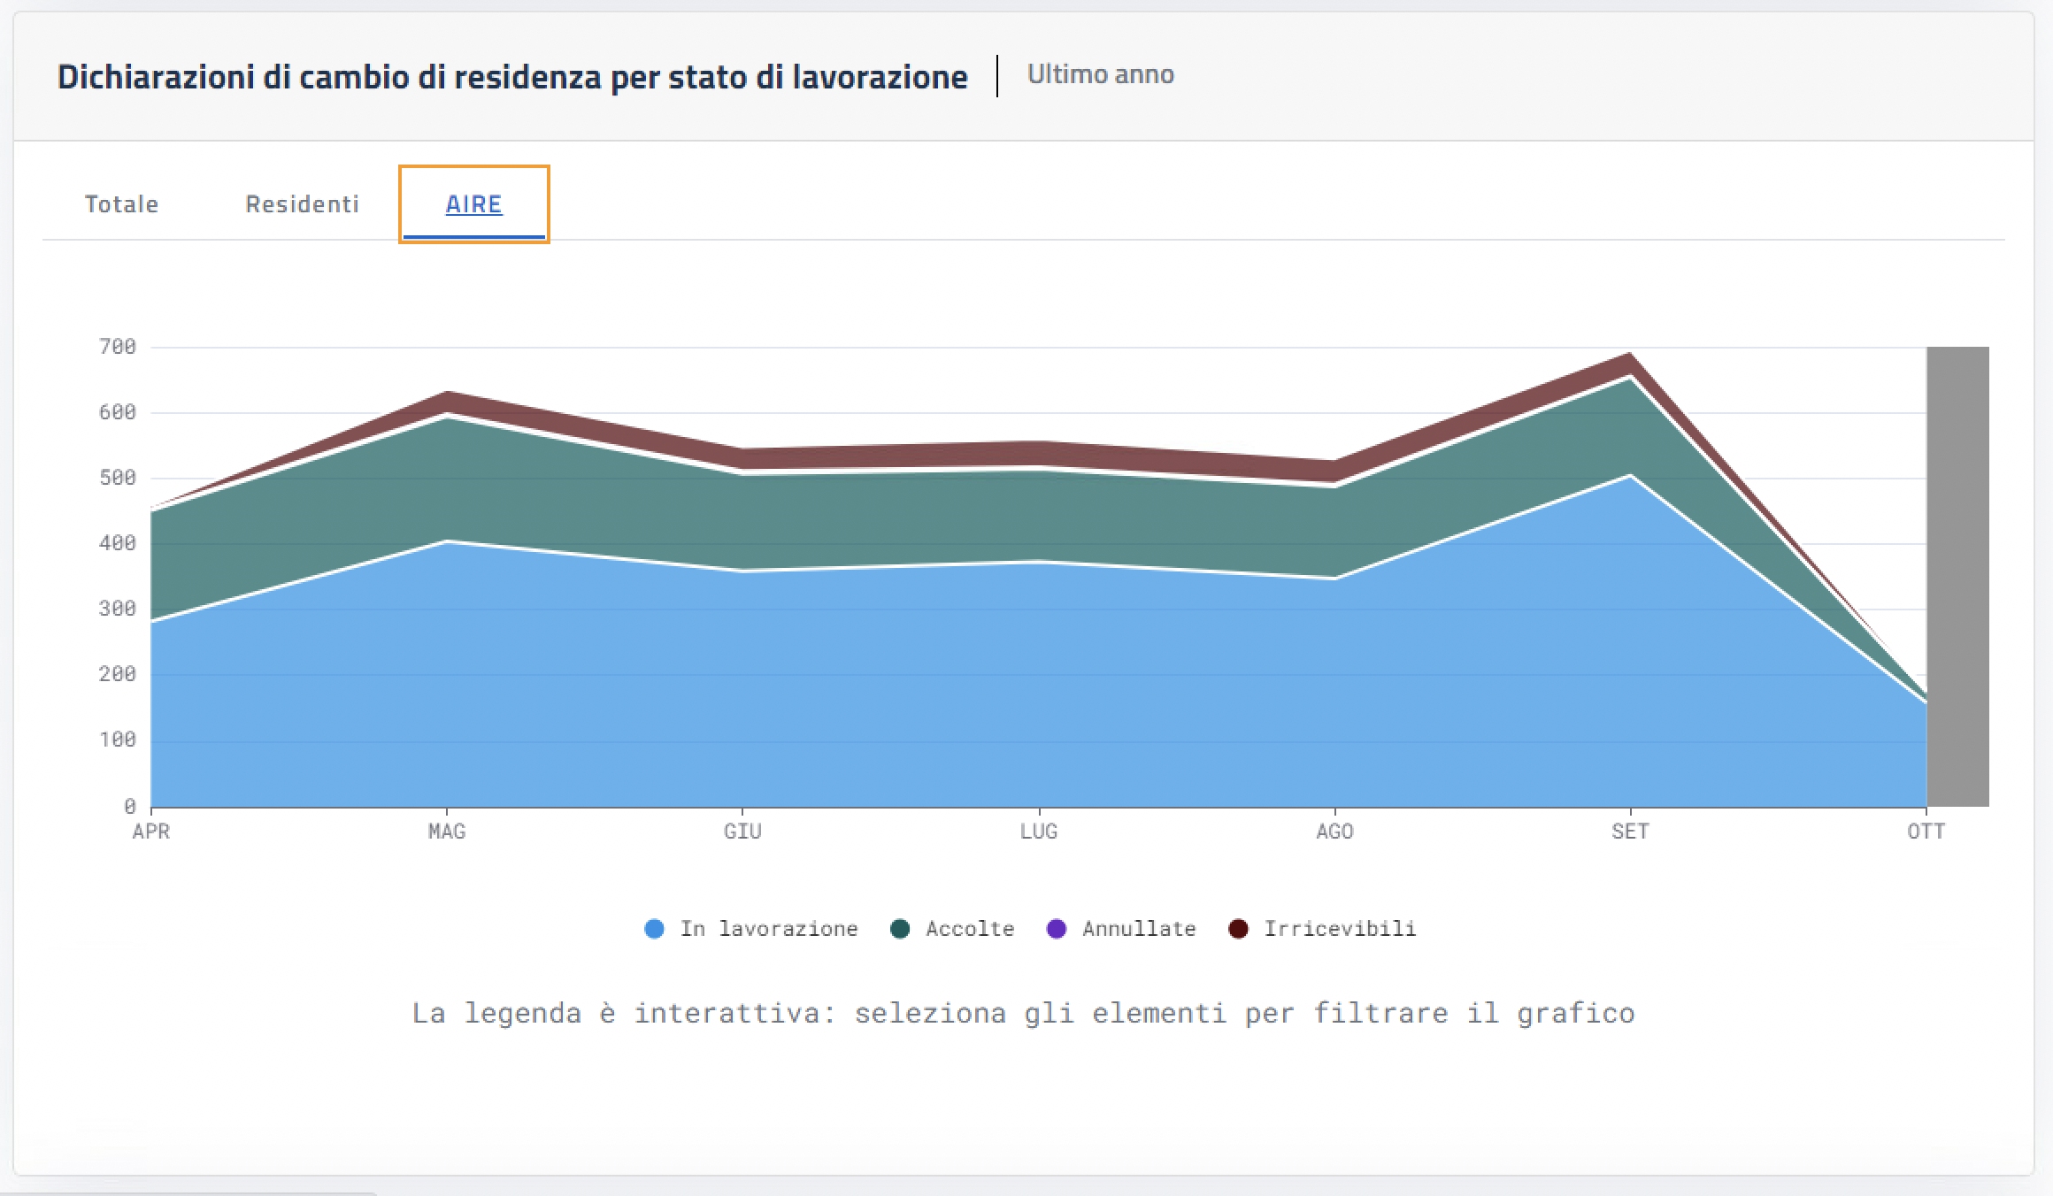This screenshot has height=1196, width=2053.
Task: Toggle the 'Accolte' legend filter
Action: [968, 929]
